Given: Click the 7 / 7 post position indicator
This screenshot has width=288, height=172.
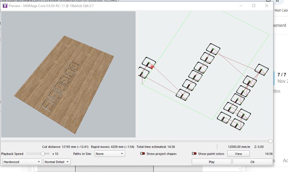Looking at the screenshot, I should pyautogui.click(x=282, y=75).
